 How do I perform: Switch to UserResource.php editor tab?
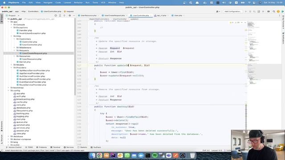[88, 16]
